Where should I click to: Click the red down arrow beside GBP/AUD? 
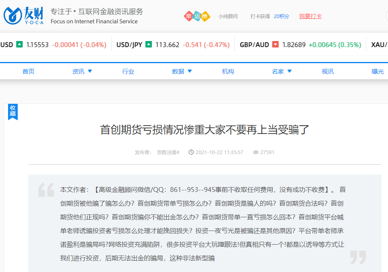click(275, 45)
